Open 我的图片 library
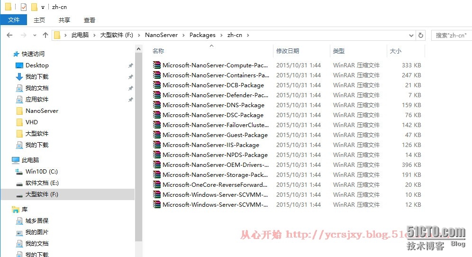This screenshot has width=472, height=257. [36, 232]
